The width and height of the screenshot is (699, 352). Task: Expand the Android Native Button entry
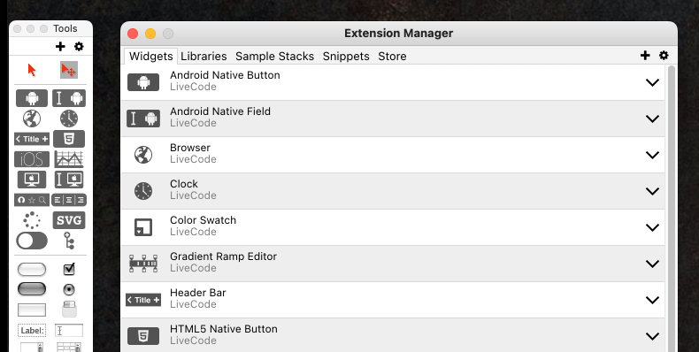point(652,82)
